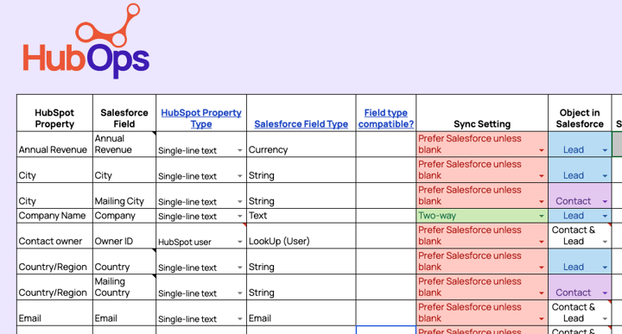Open property type dropdown for Annual Revenue row
Screen dimensions: 622x334
[239, 150]
